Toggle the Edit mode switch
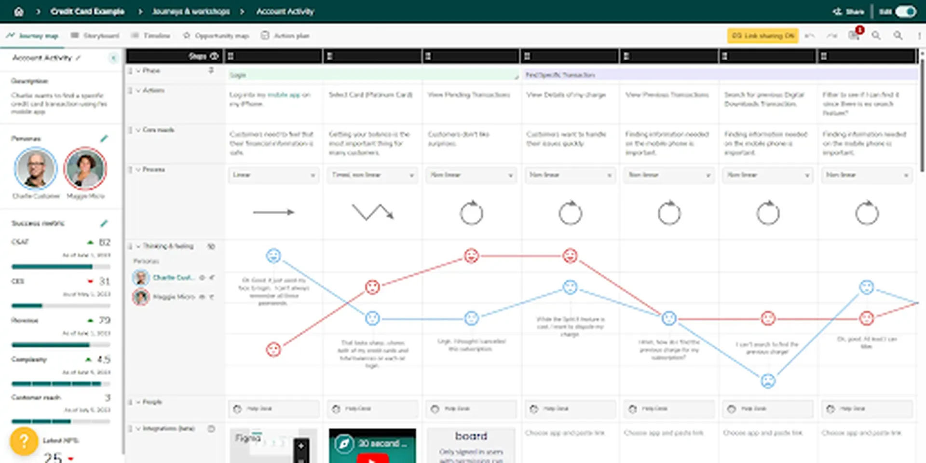This screenshot has width=926, height=463. coord(905,11)
